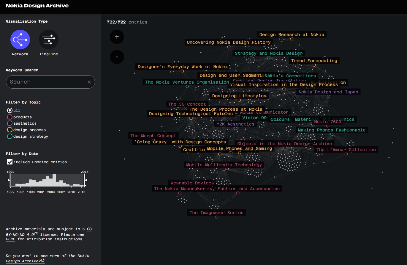407x265 pixels.
Task: Filter by 'aesthetics' topic
Action: click(10, 123)
